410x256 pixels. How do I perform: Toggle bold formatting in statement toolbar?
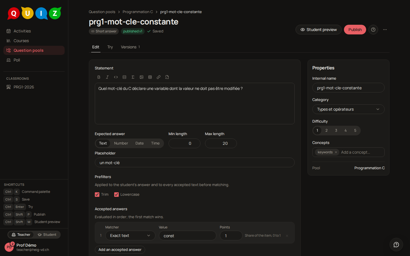(x=99, y=77)
